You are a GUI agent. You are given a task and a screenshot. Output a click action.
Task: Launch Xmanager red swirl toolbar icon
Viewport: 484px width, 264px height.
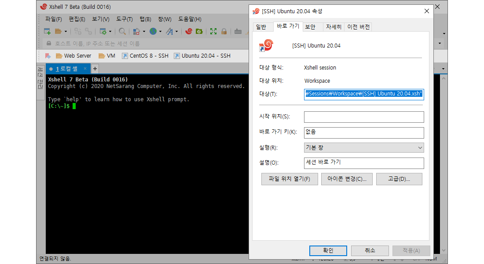[189, 31]
